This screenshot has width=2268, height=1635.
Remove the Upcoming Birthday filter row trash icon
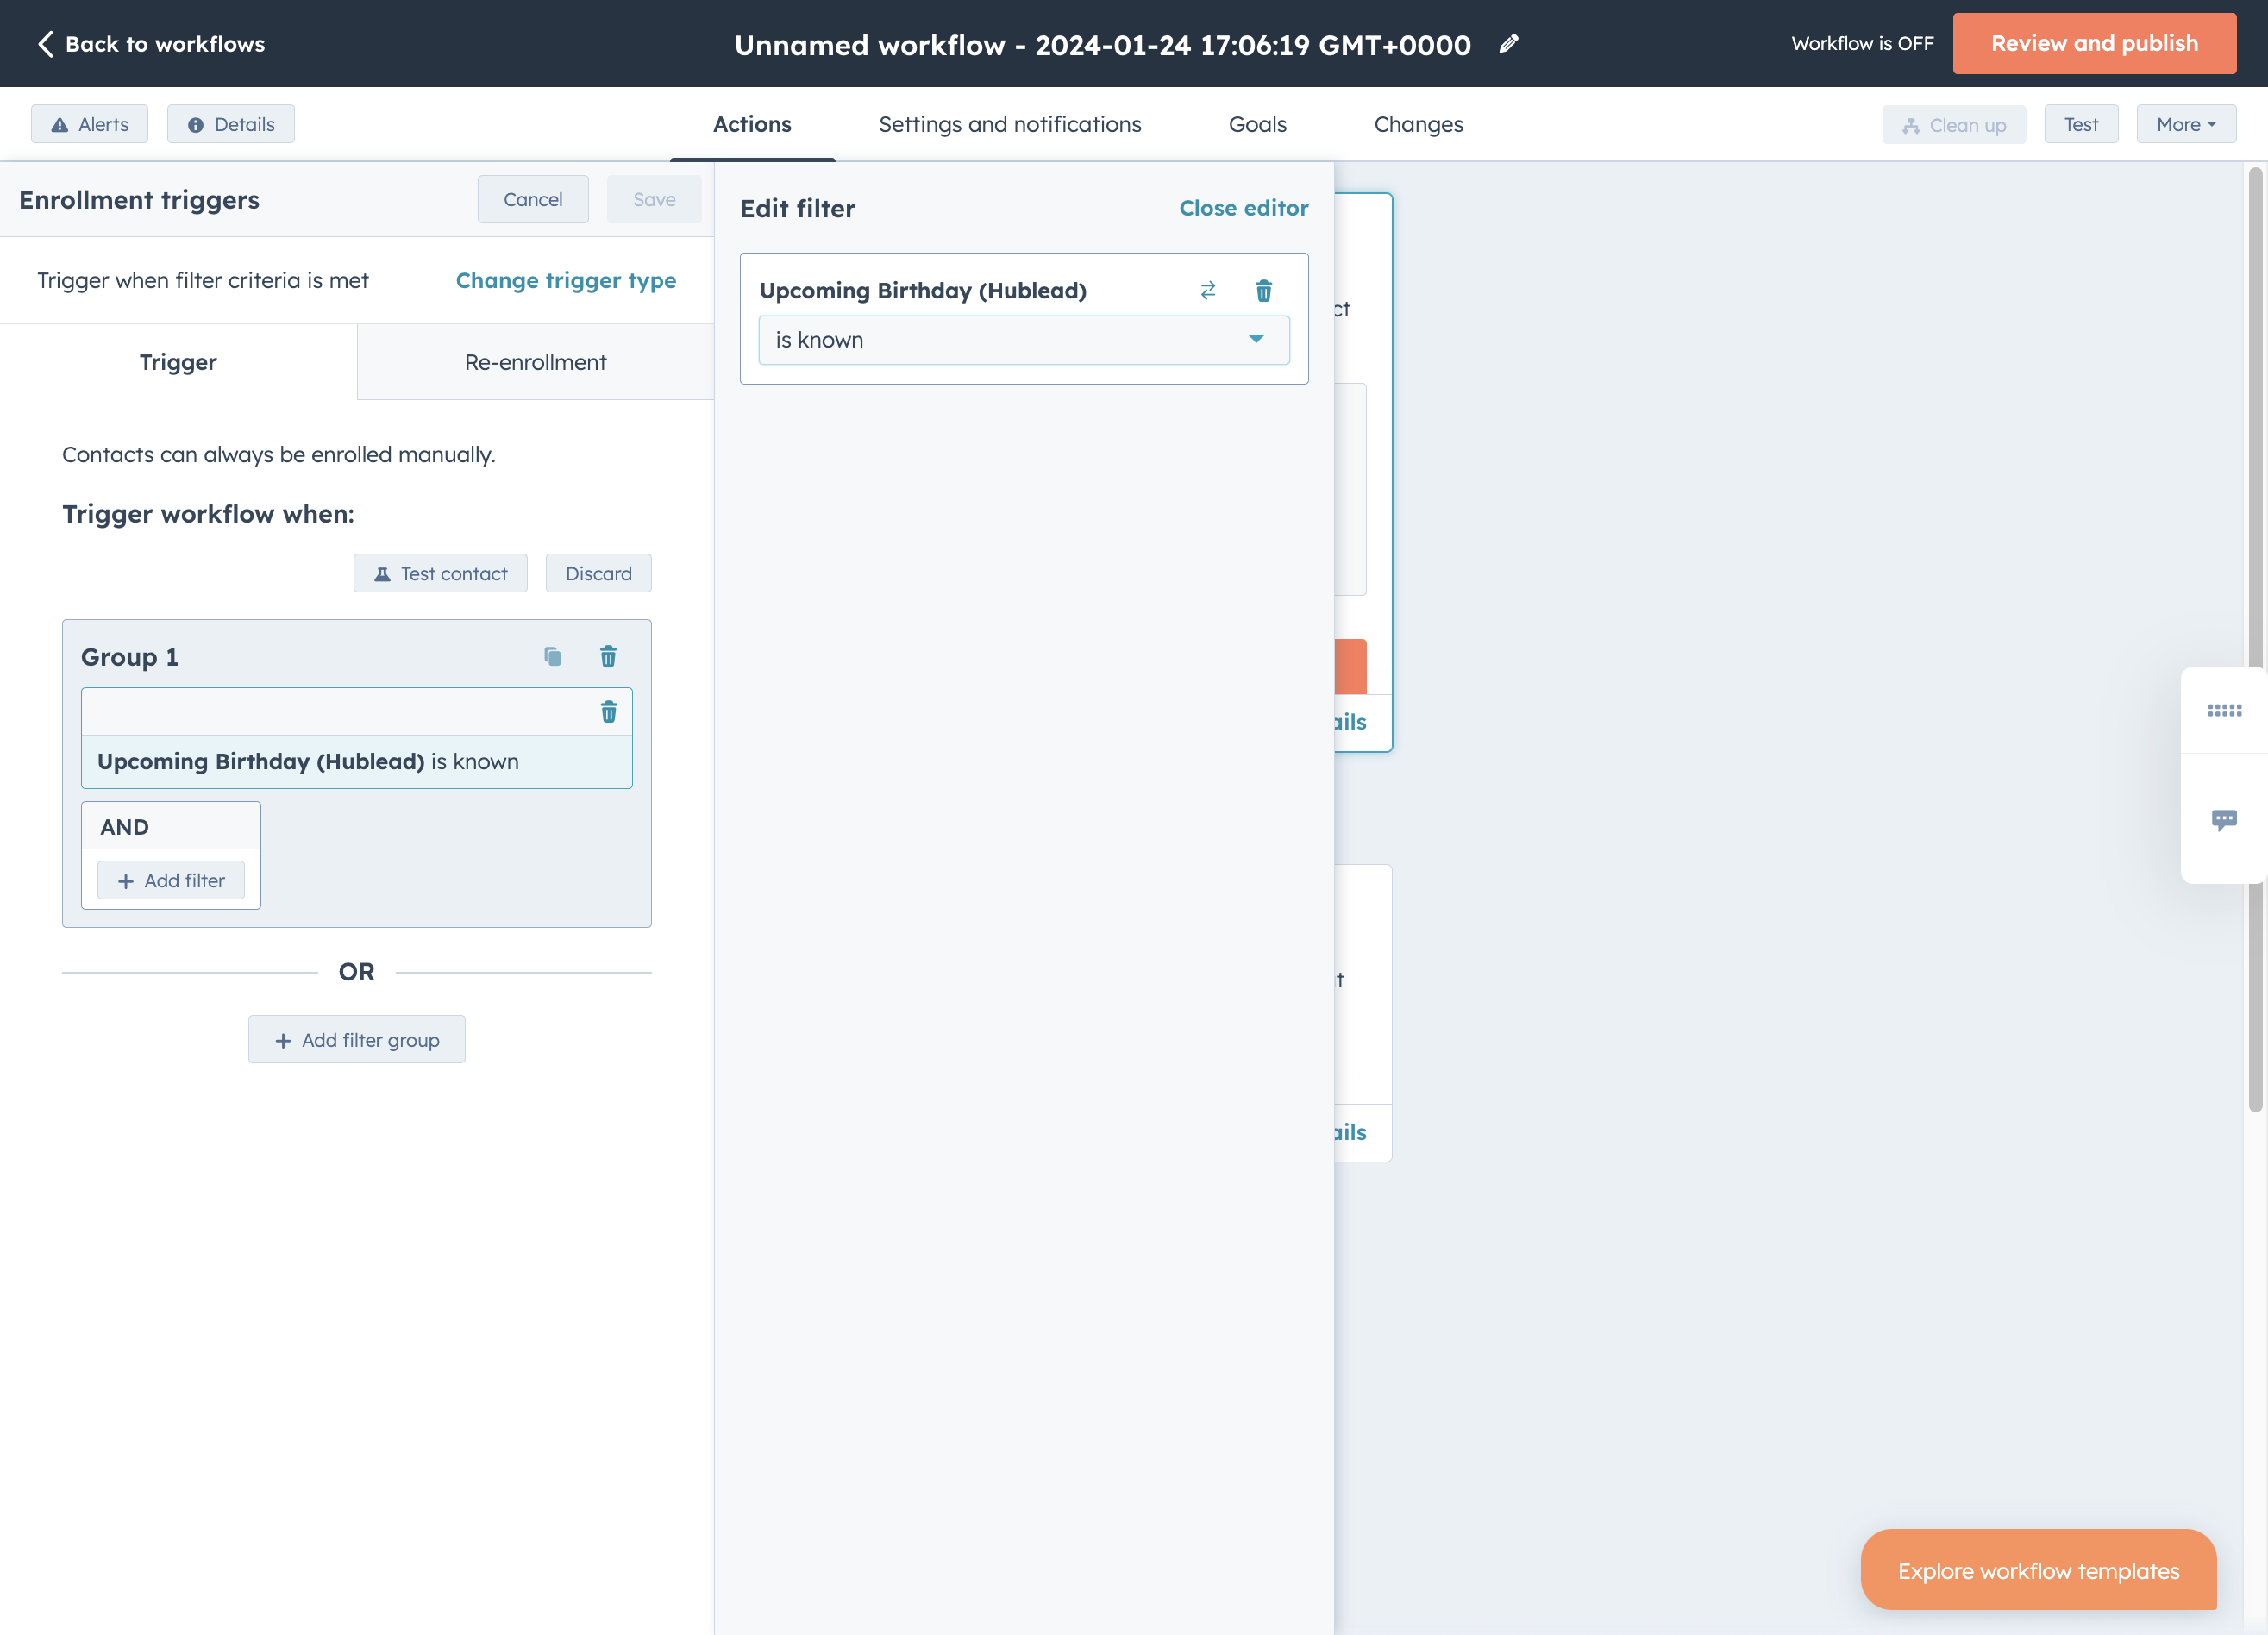pyautogui.click(x=608, y=711)
